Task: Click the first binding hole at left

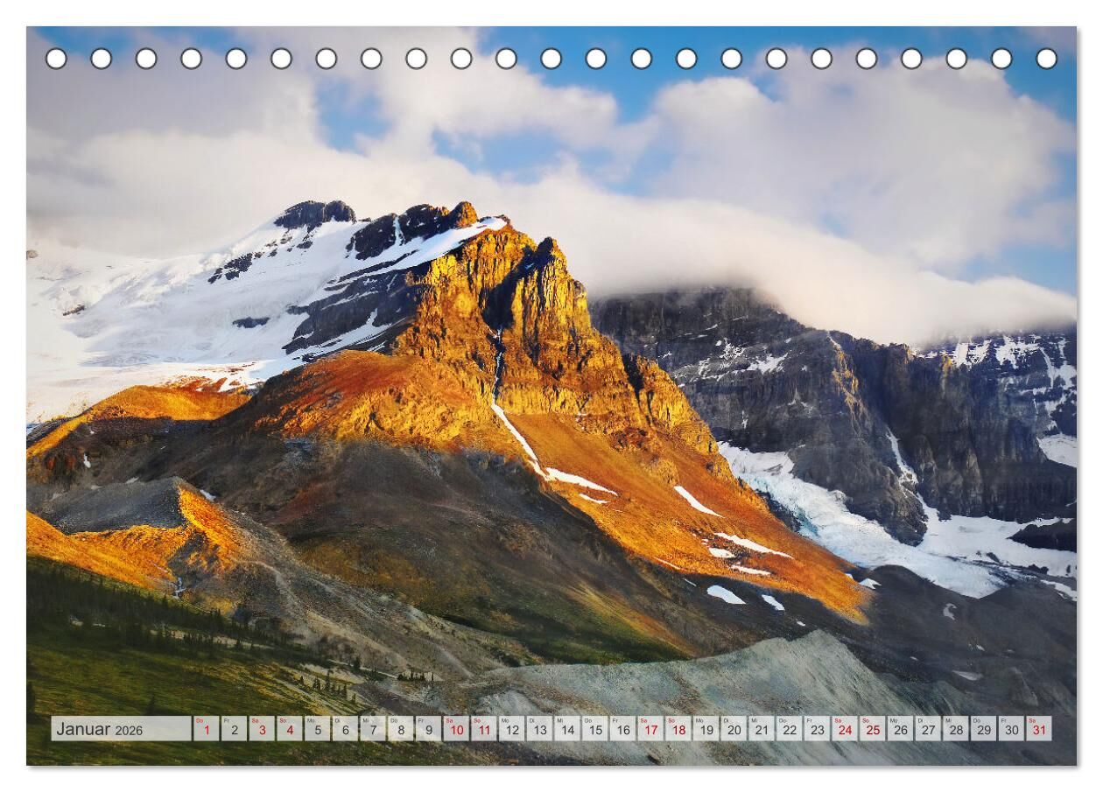Action: (x=56, y=59)
